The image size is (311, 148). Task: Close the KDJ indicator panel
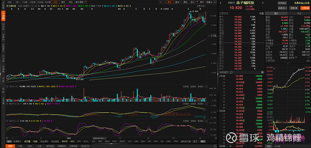click(206, 121)
